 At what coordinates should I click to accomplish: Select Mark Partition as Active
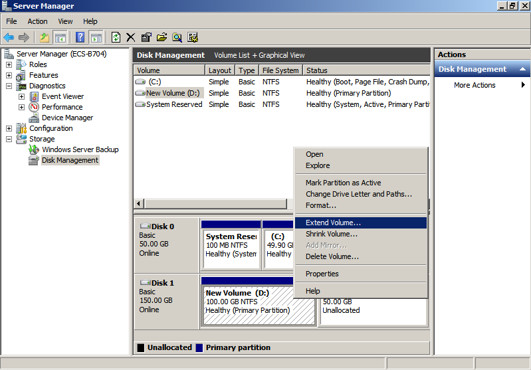tap(361, 183)
